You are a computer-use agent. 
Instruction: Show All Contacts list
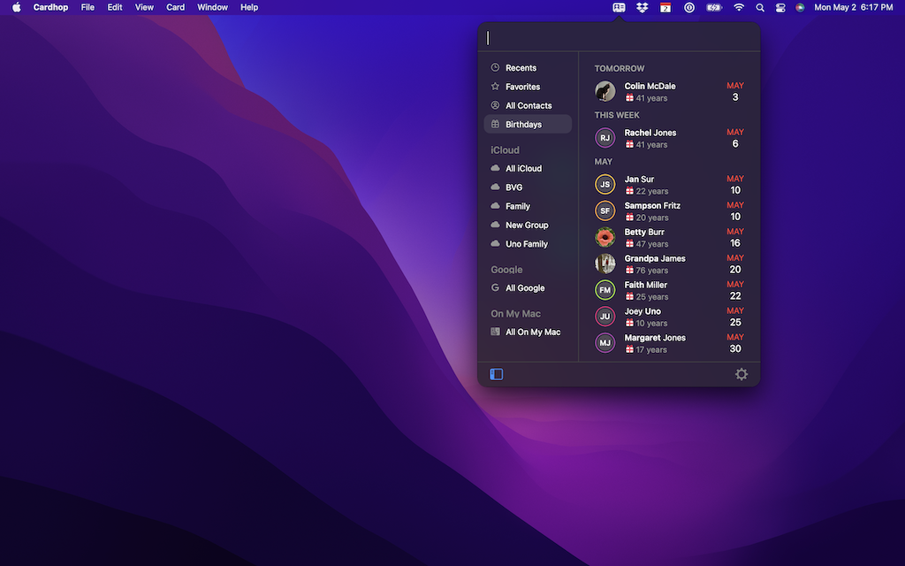point(529,105)
